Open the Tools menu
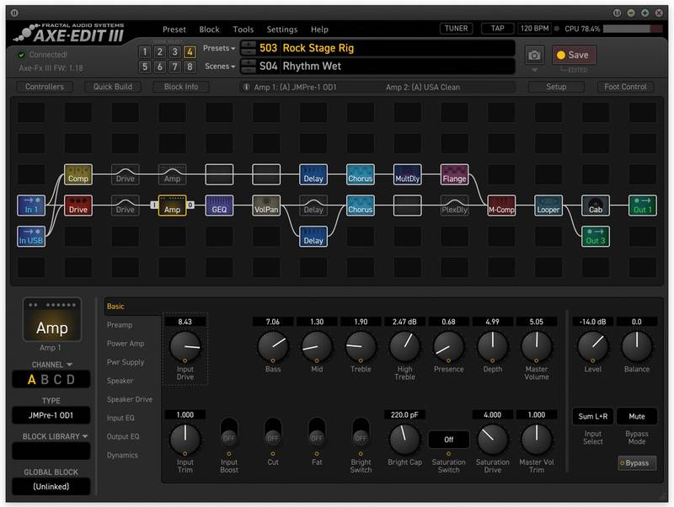Image resolution: width=674 pixels, height=507 pixels. (x=243, y=29)
